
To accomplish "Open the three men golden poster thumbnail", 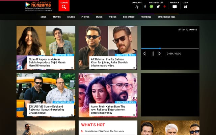I will pos(170,128).
